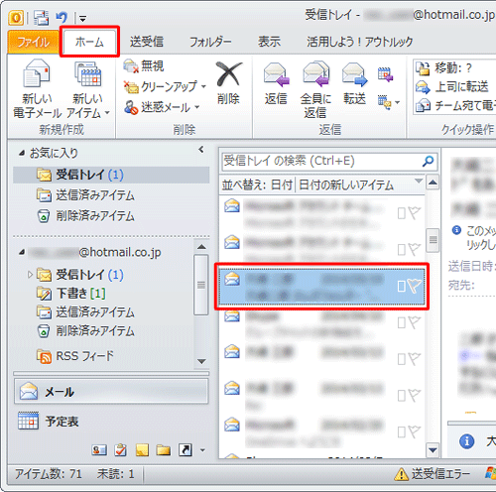This screenshot has width=496, height=492.
Task: Open the Customize Quick Access Toolbar dropdown
Action: [x=82, y=19]
